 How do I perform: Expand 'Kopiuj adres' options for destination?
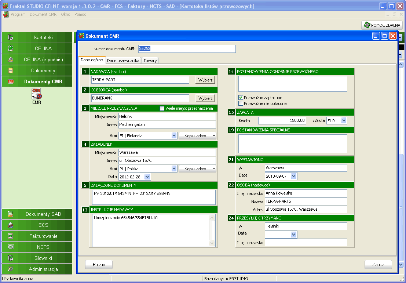pyautogui.click(x=214, y=136)
